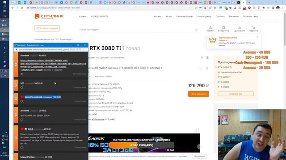Open Ситилинк Бизнес in the header
This screenshot has height=160, width=286.
click(x=185, y=16)
